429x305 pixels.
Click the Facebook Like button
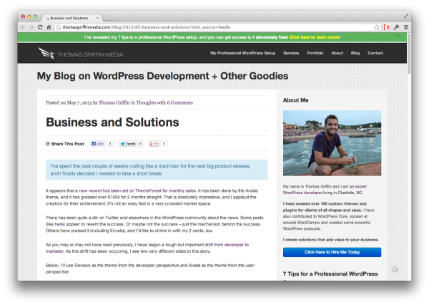[x=98, y=144]
